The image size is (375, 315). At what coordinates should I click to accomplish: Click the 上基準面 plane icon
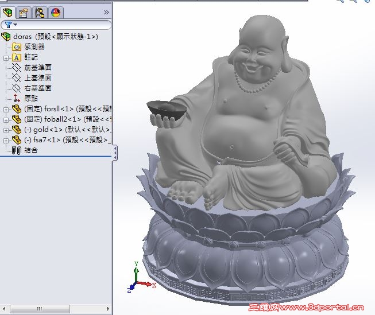click(17, 78)
